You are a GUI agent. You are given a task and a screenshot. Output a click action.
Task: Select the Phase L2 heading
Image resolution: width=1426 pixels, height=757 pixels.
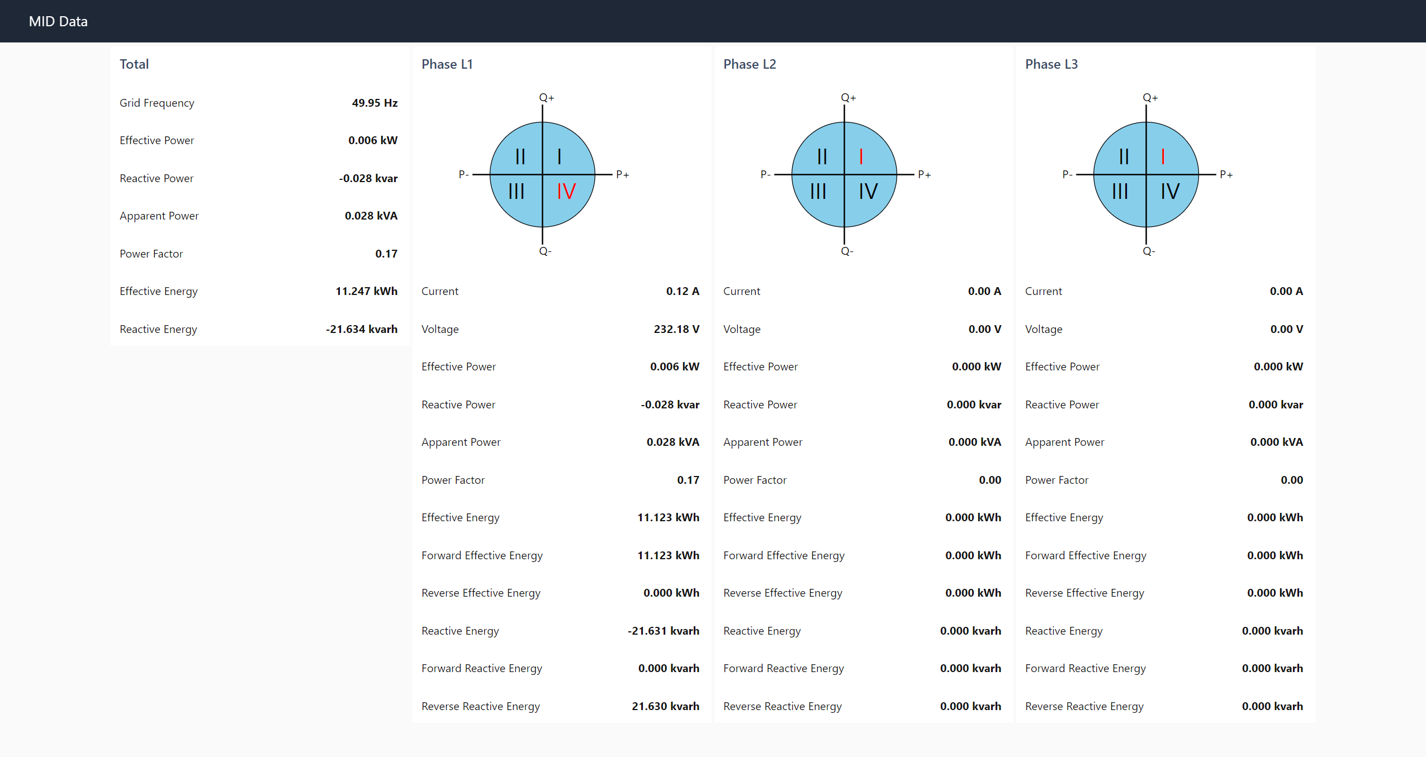(749, 64)
